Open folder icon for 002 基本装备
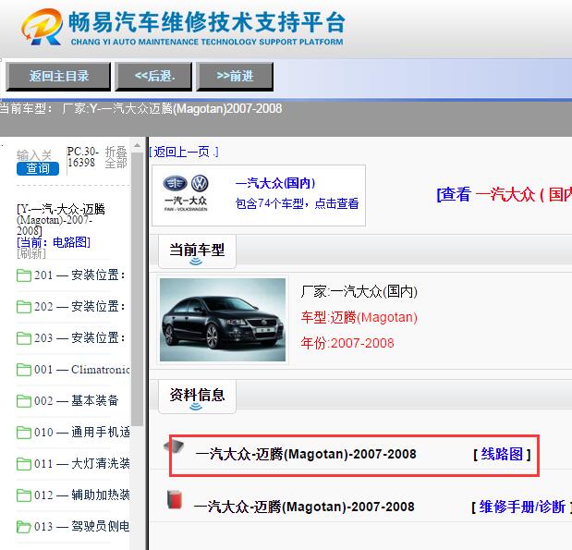The height and width of the screenshot is (550, 572). pyautogui.click(x=24, y=401)
